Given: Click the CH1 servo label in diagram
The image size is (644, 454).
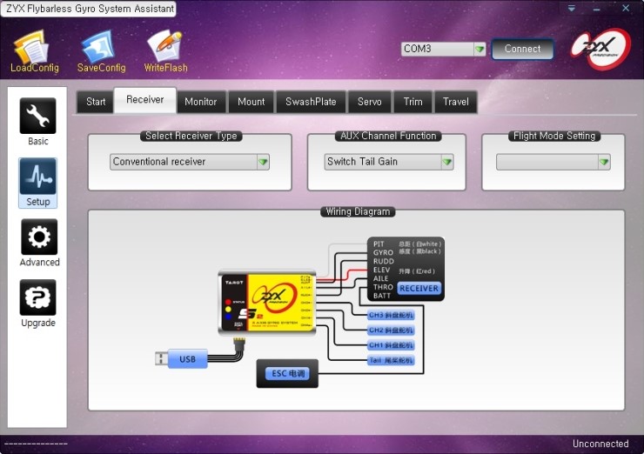Looking at the screenshot, I should coord(391,345).
